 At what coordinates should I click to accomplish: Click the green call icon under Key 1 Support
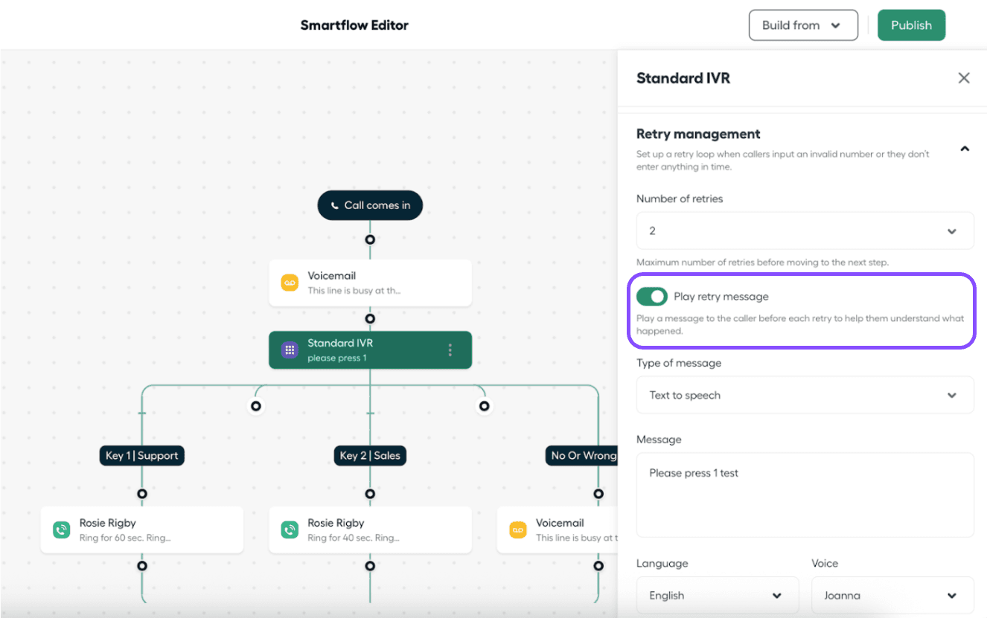tap(61, 530)
